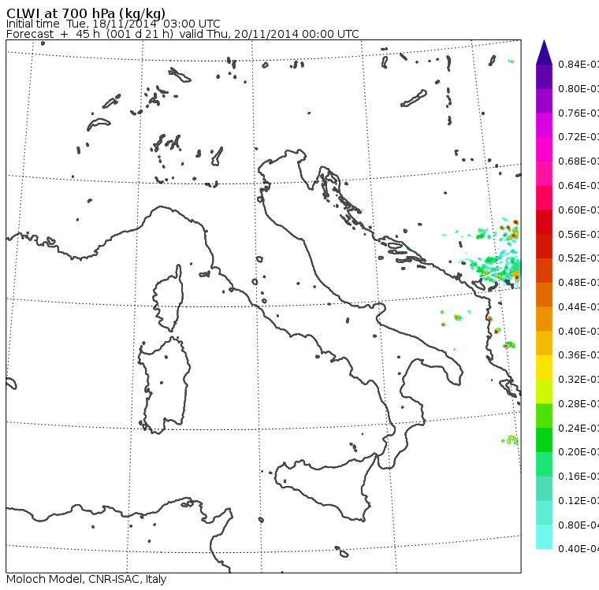This screenshot has height=590, width=599.
Task: Click the 0.80E-04 legend label
Action: pyautogui.click(x=579, y=525)
